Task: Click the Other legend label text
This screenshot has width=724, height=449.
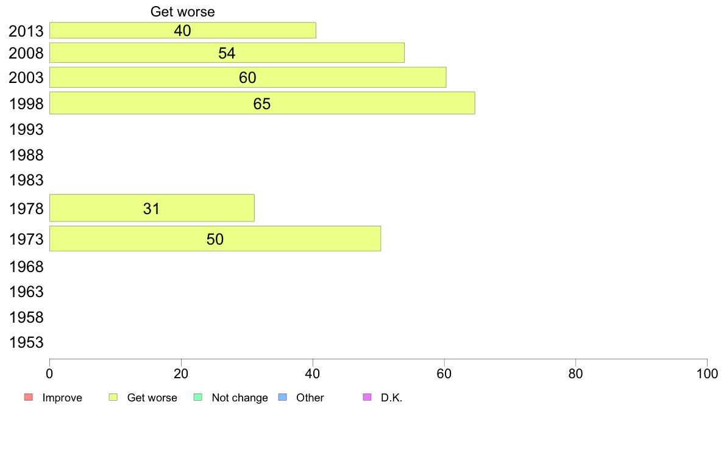Action: 310,398
